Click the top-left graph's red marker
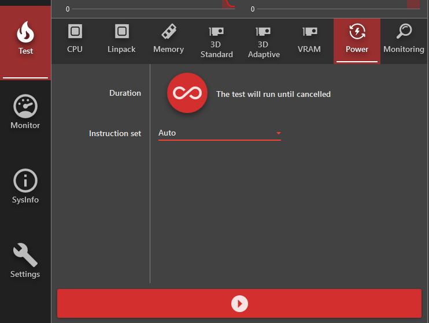Image resolution: width=429 pixels, height=323 pixels. 228,4
